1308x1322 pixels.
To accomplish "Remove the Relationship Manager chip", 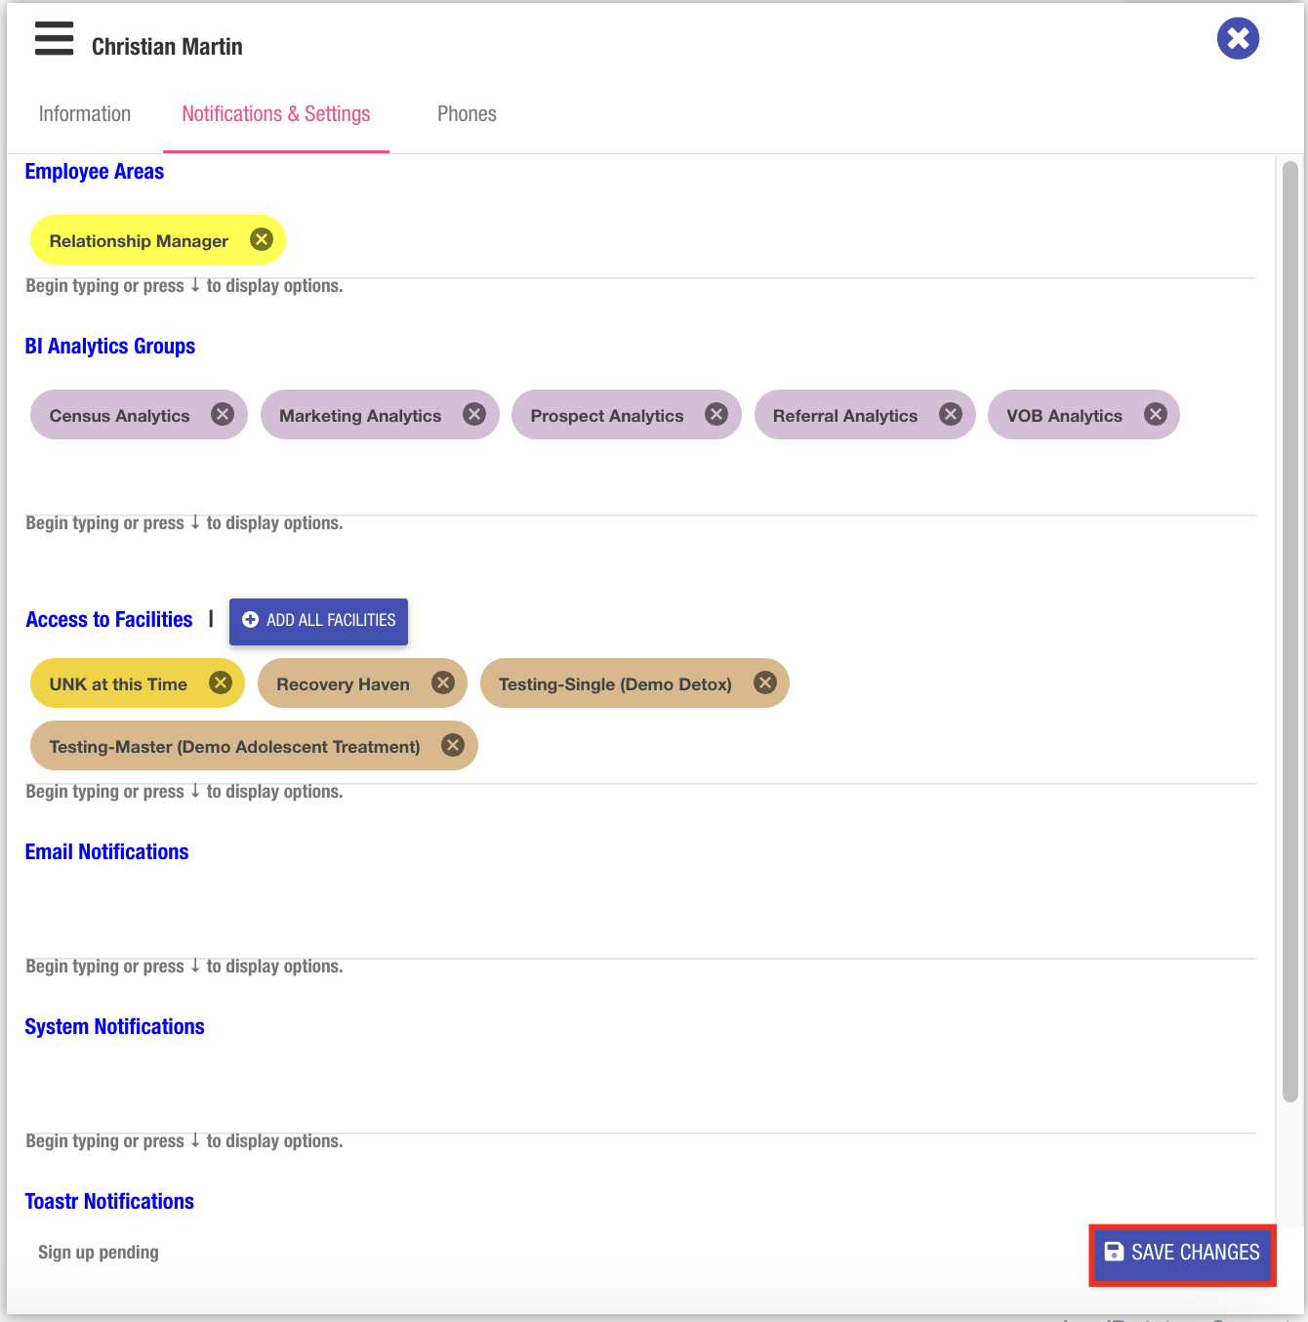I will tap(262, 239).
